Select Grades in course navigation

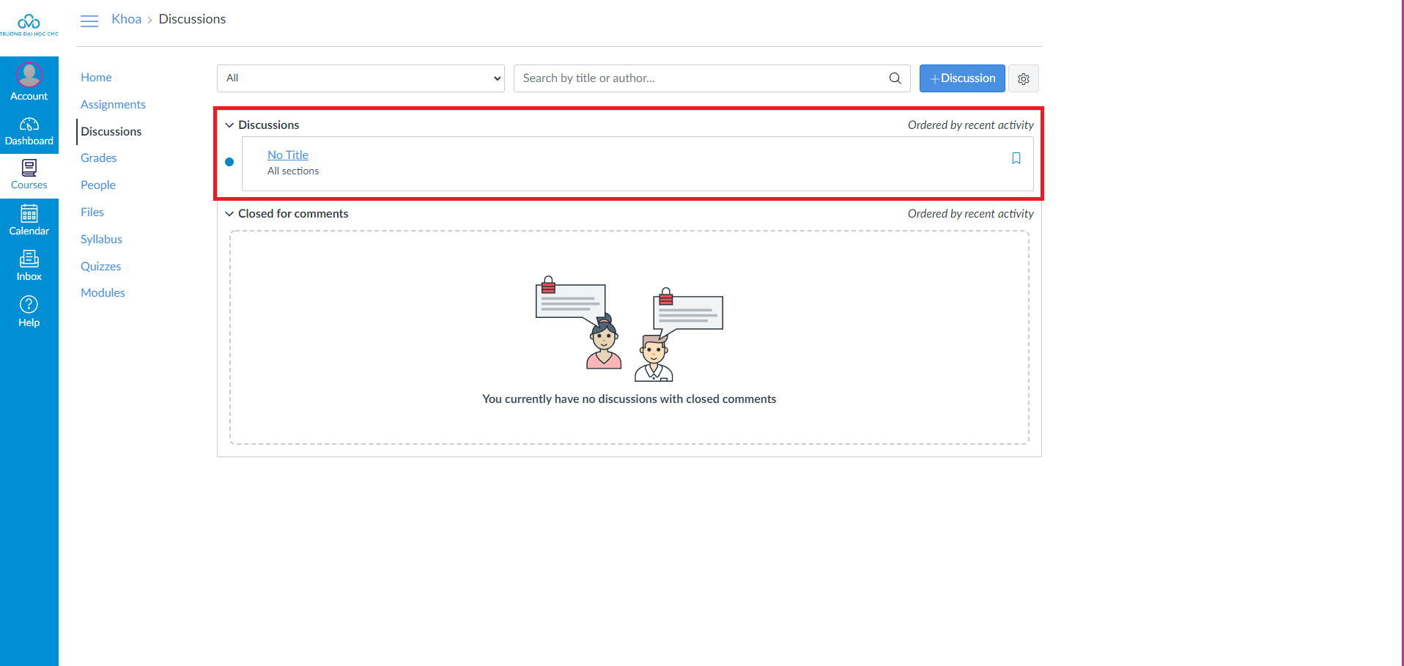click(99, 158)
